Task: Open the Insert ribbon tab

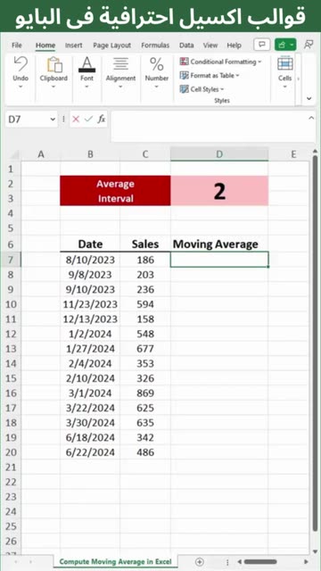Action: (x=73, y=46)
